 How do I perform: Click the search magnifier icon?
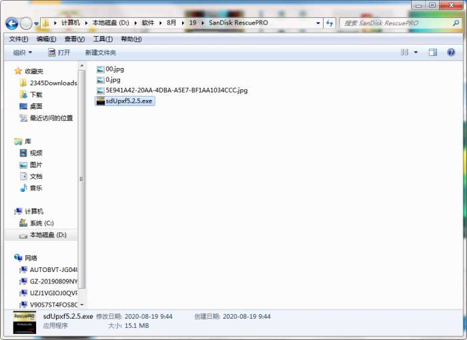coord(456,23)
